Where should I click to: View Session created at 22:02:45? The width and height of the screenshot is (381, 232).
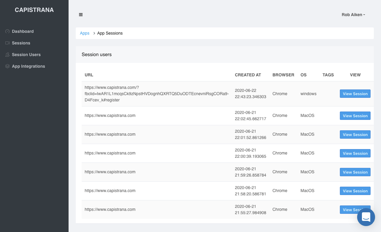[x=355, y=116]
